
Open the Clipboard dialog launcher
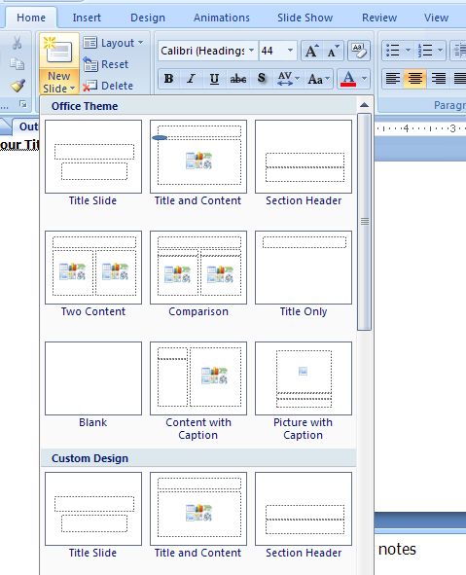click(x=23, y=104)
